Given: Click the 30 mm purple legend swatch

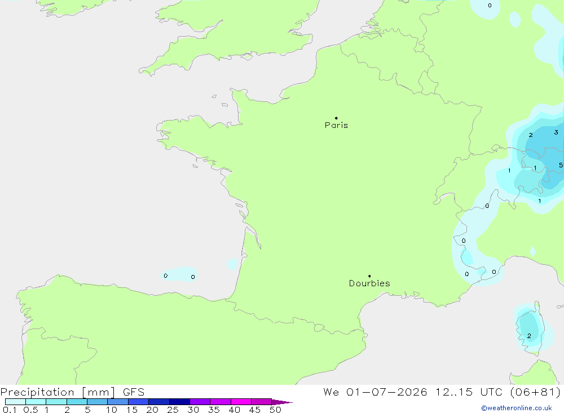Looking at the screenshot, I should point(200,402).
